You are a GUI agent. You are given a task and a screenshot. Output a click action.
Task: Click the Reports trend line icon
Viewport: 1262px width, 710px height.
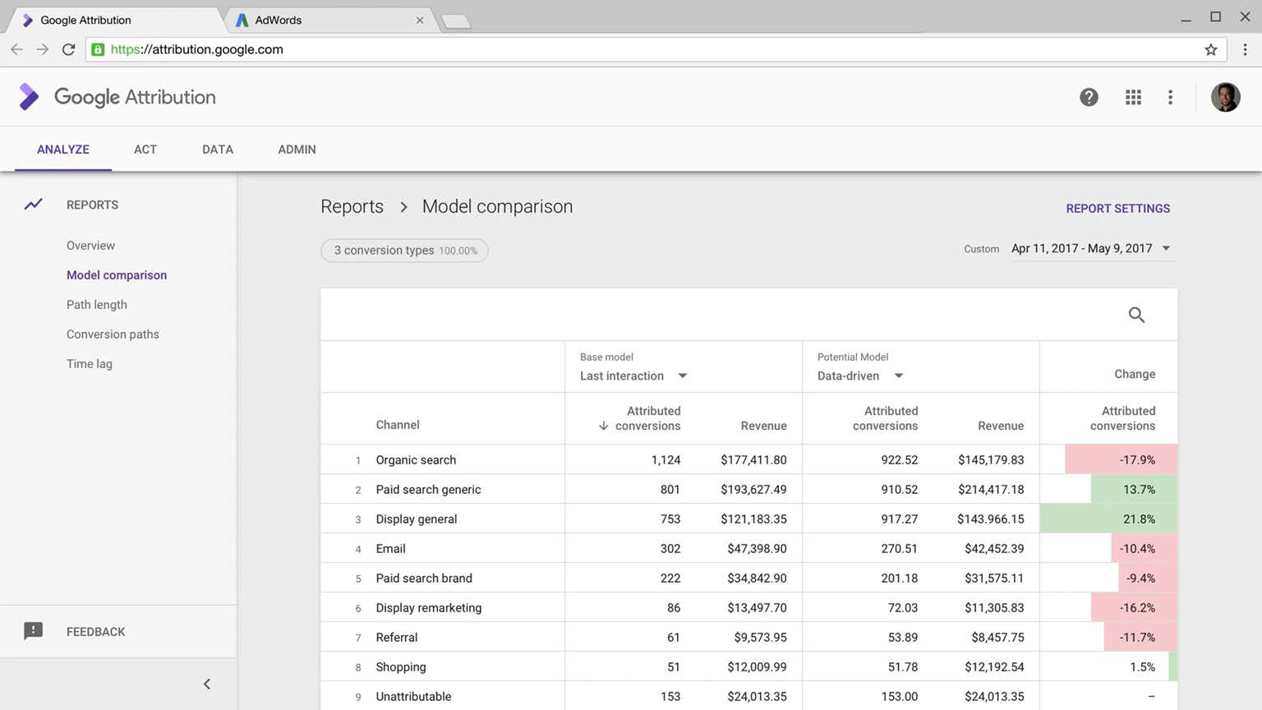point(33,204)
